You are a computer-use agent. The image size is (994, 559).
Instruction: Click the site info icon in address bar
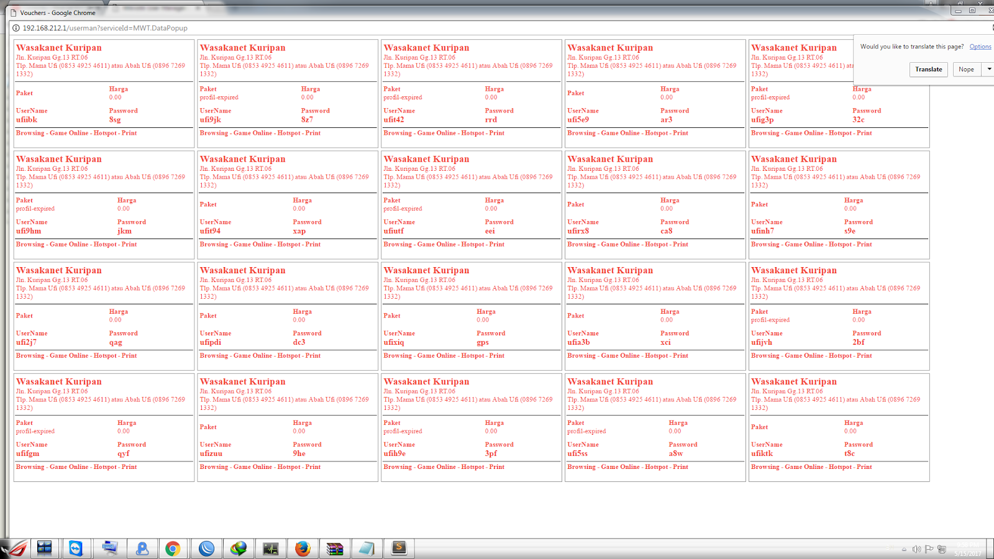pos(16,28)
